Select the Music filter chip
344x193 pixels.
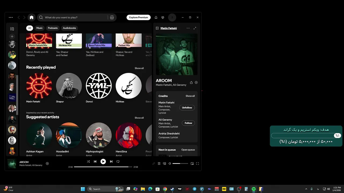(40, 28)
